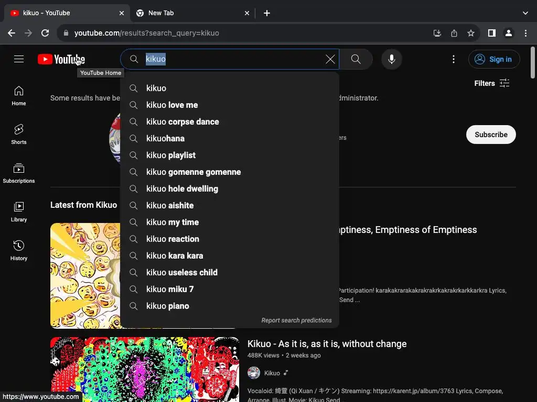Close the kikuo - YouTube tab
537x402 pixels.
click(122, 13)
